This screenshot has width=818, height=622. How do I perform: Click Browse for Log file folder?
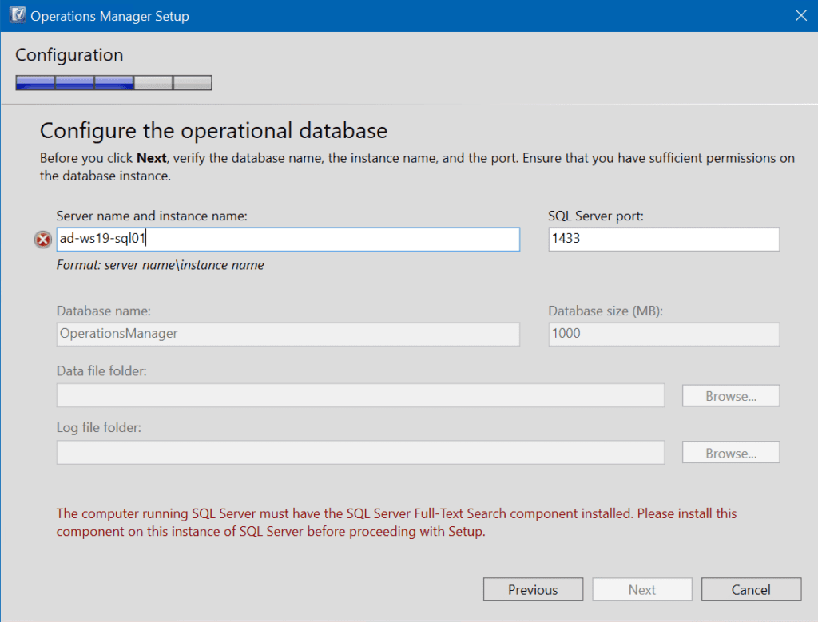tap(731, 453)
